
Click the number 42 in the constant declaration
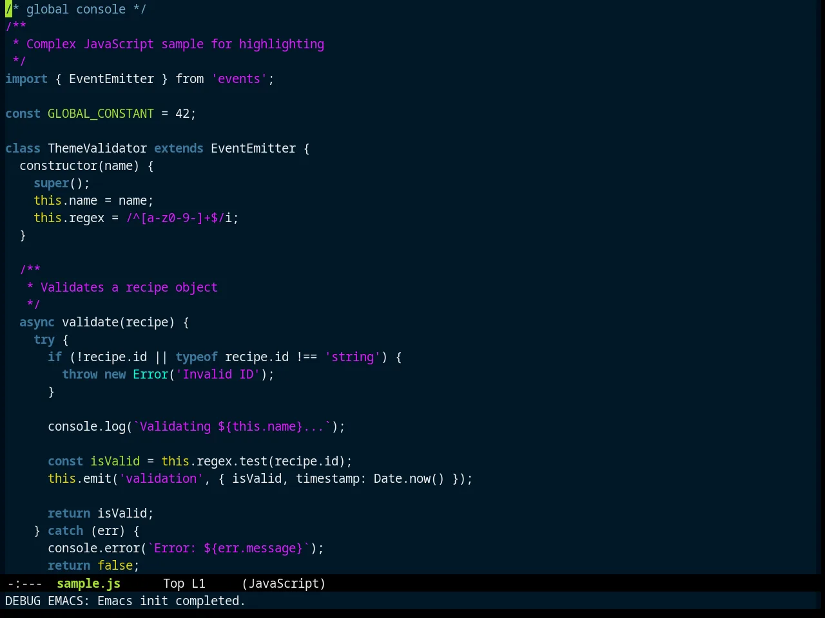(x=182, y=113)
